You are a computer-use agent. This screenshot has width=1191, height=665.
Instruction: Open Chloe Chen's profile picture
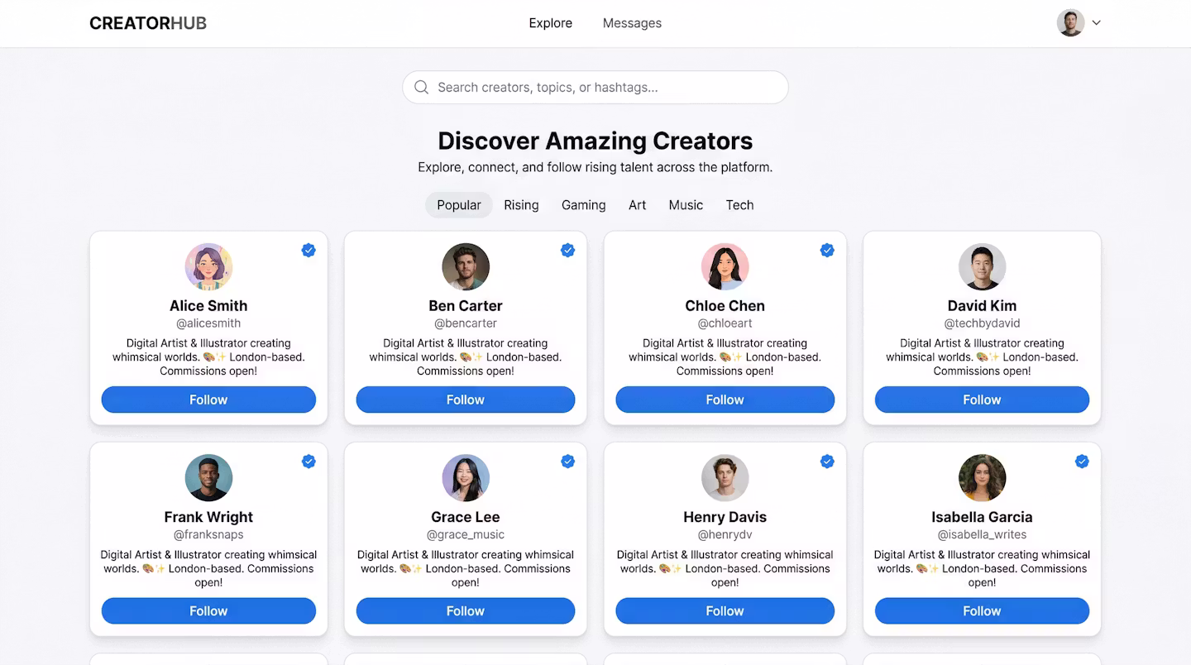coord(725,267)
